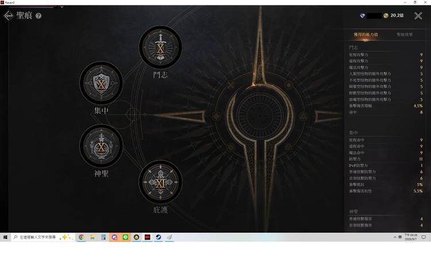Select the 近程攻擊力 stat row
This screenshot has width=431, height=277.
(386, 54)
